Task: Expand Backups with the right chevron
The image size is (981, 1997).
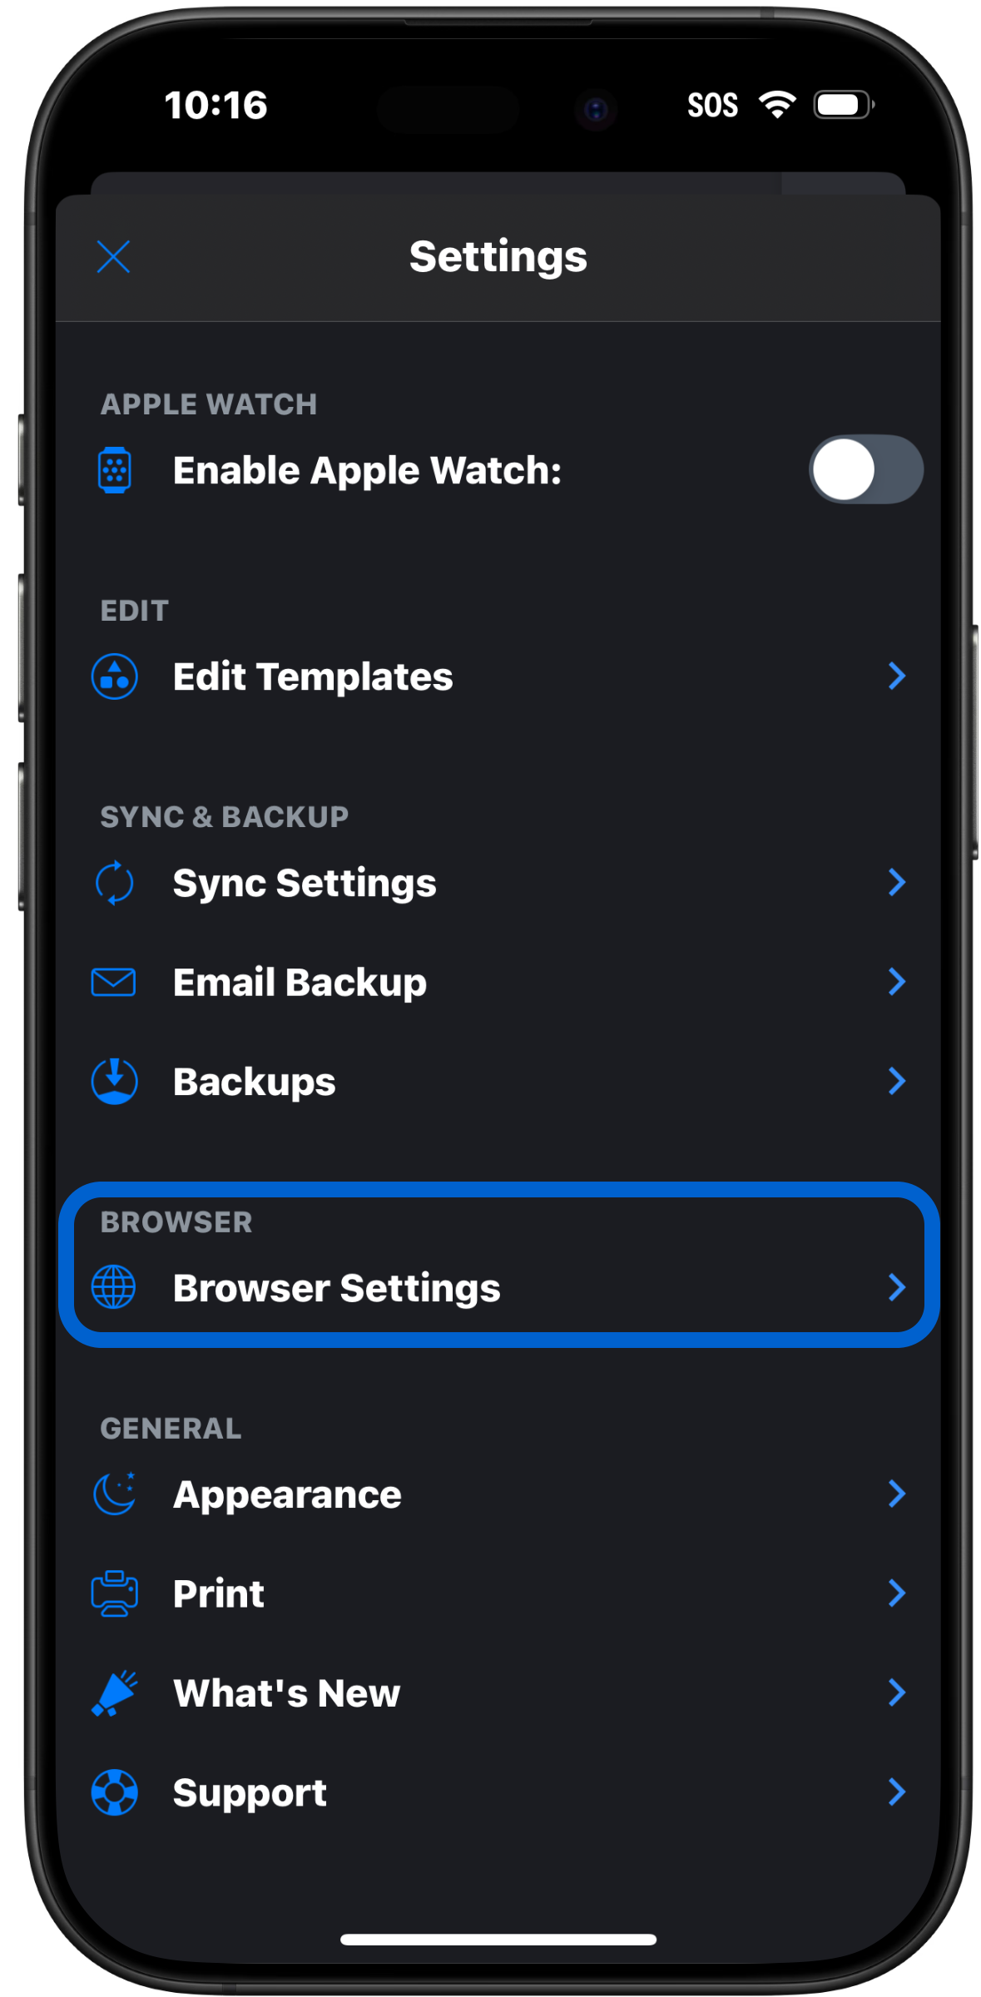Action: click(896, 1081)
